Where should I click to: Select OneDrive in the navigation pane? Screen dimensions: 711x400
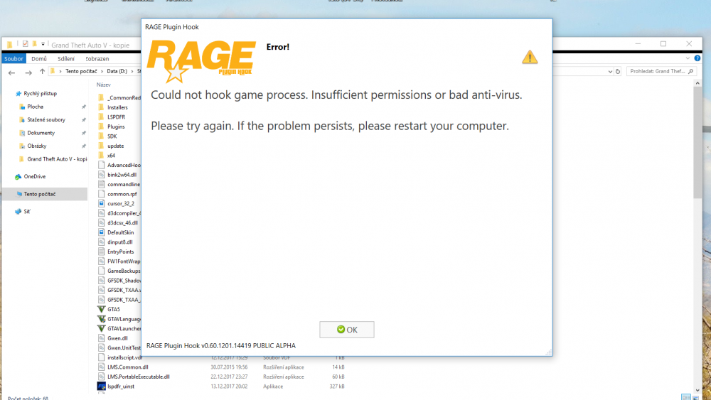click(x=34, y=176)
